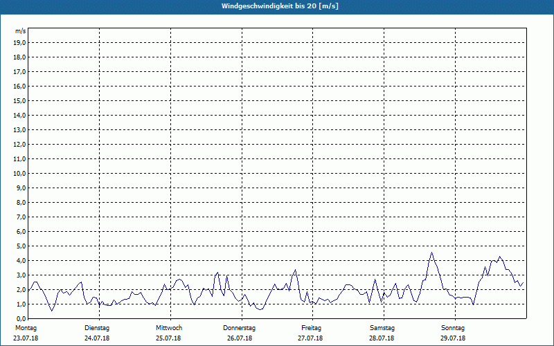The image size is (554, 346).
Task: Click the '17,0' y-axis label
Action: point(19,72)
